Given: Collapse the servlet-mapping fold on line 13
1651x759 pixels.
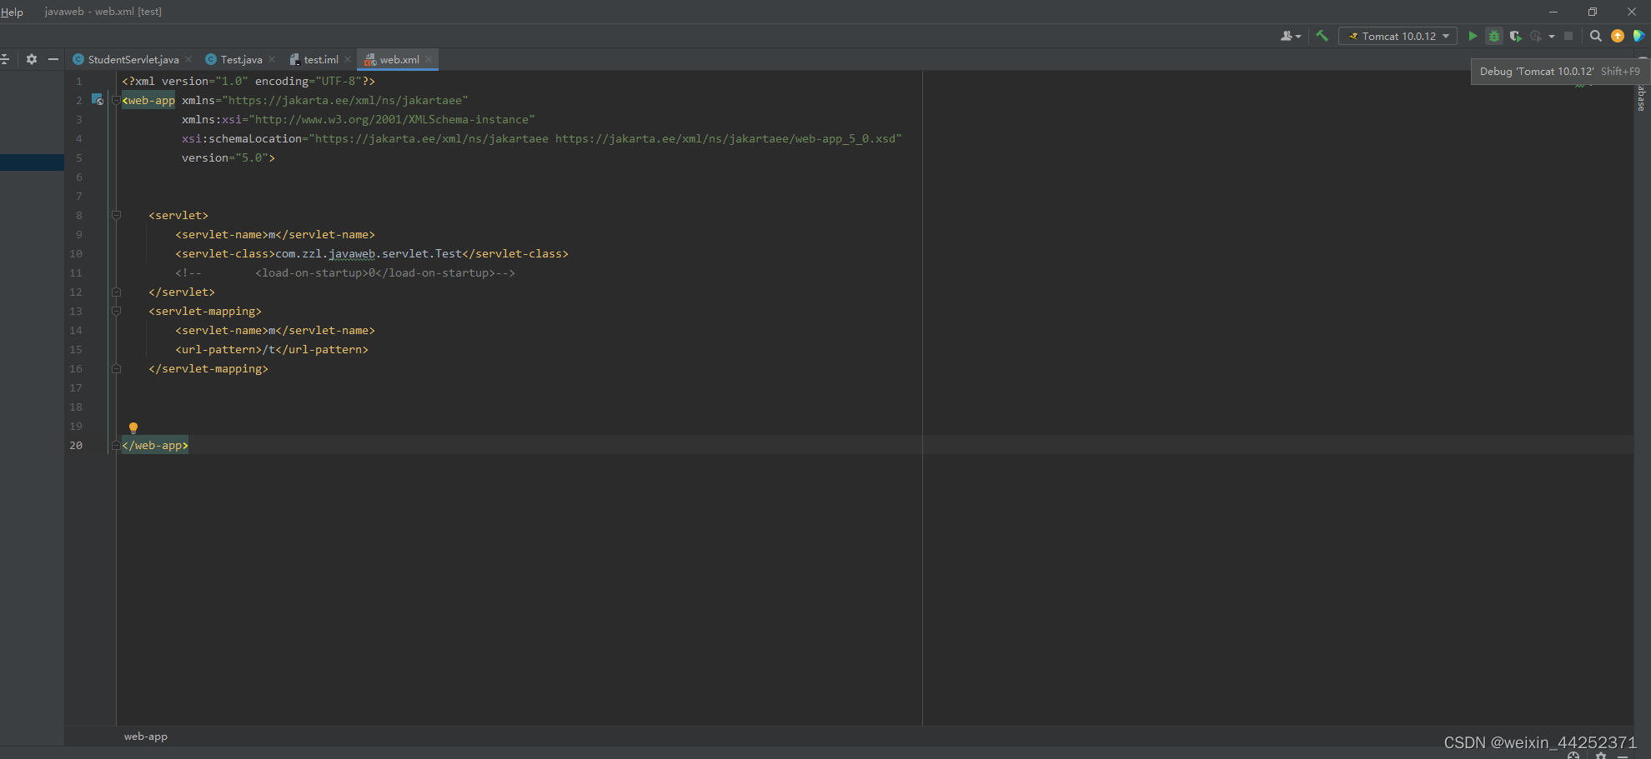Looking at the screenshot, I should [116, 311].
